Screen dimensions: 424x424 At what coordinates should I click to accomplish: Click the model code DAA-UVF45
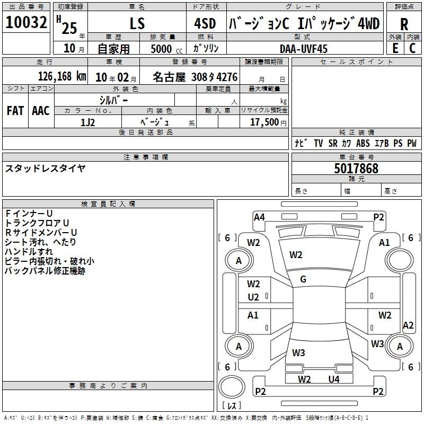304,49
